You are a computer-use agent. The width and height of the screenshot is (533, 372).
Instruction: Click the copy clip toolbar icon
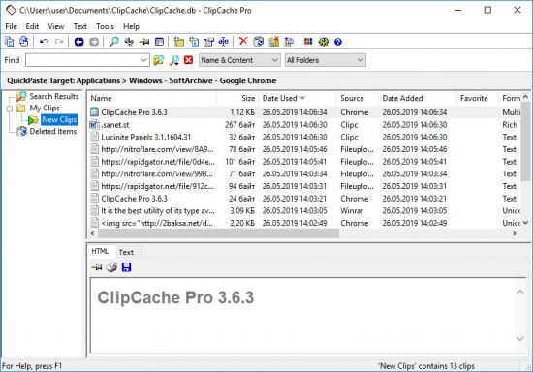point(9,42)
